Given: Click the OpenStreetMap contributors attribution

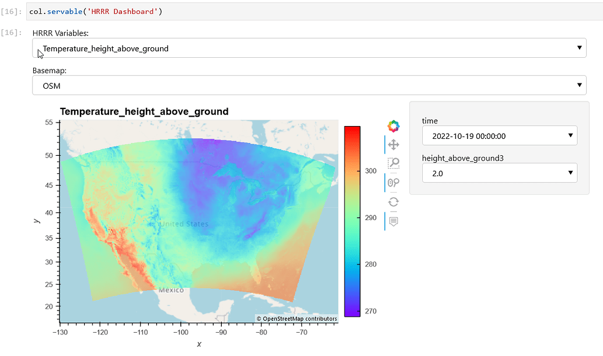Looking at the screenshot, I should [x=297, y=319].
